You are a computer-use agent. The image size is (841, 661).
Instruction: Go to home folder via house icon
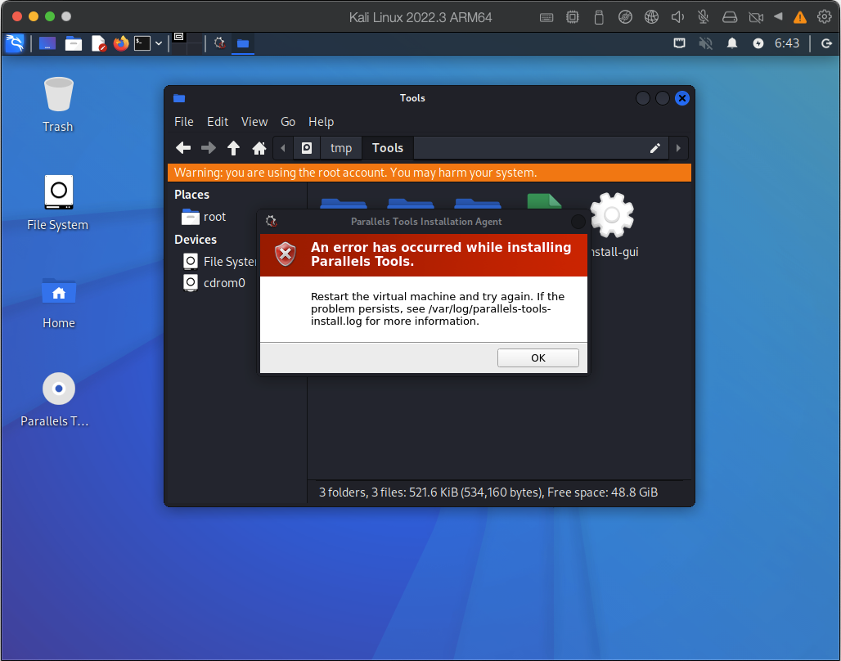coord(259,148)
